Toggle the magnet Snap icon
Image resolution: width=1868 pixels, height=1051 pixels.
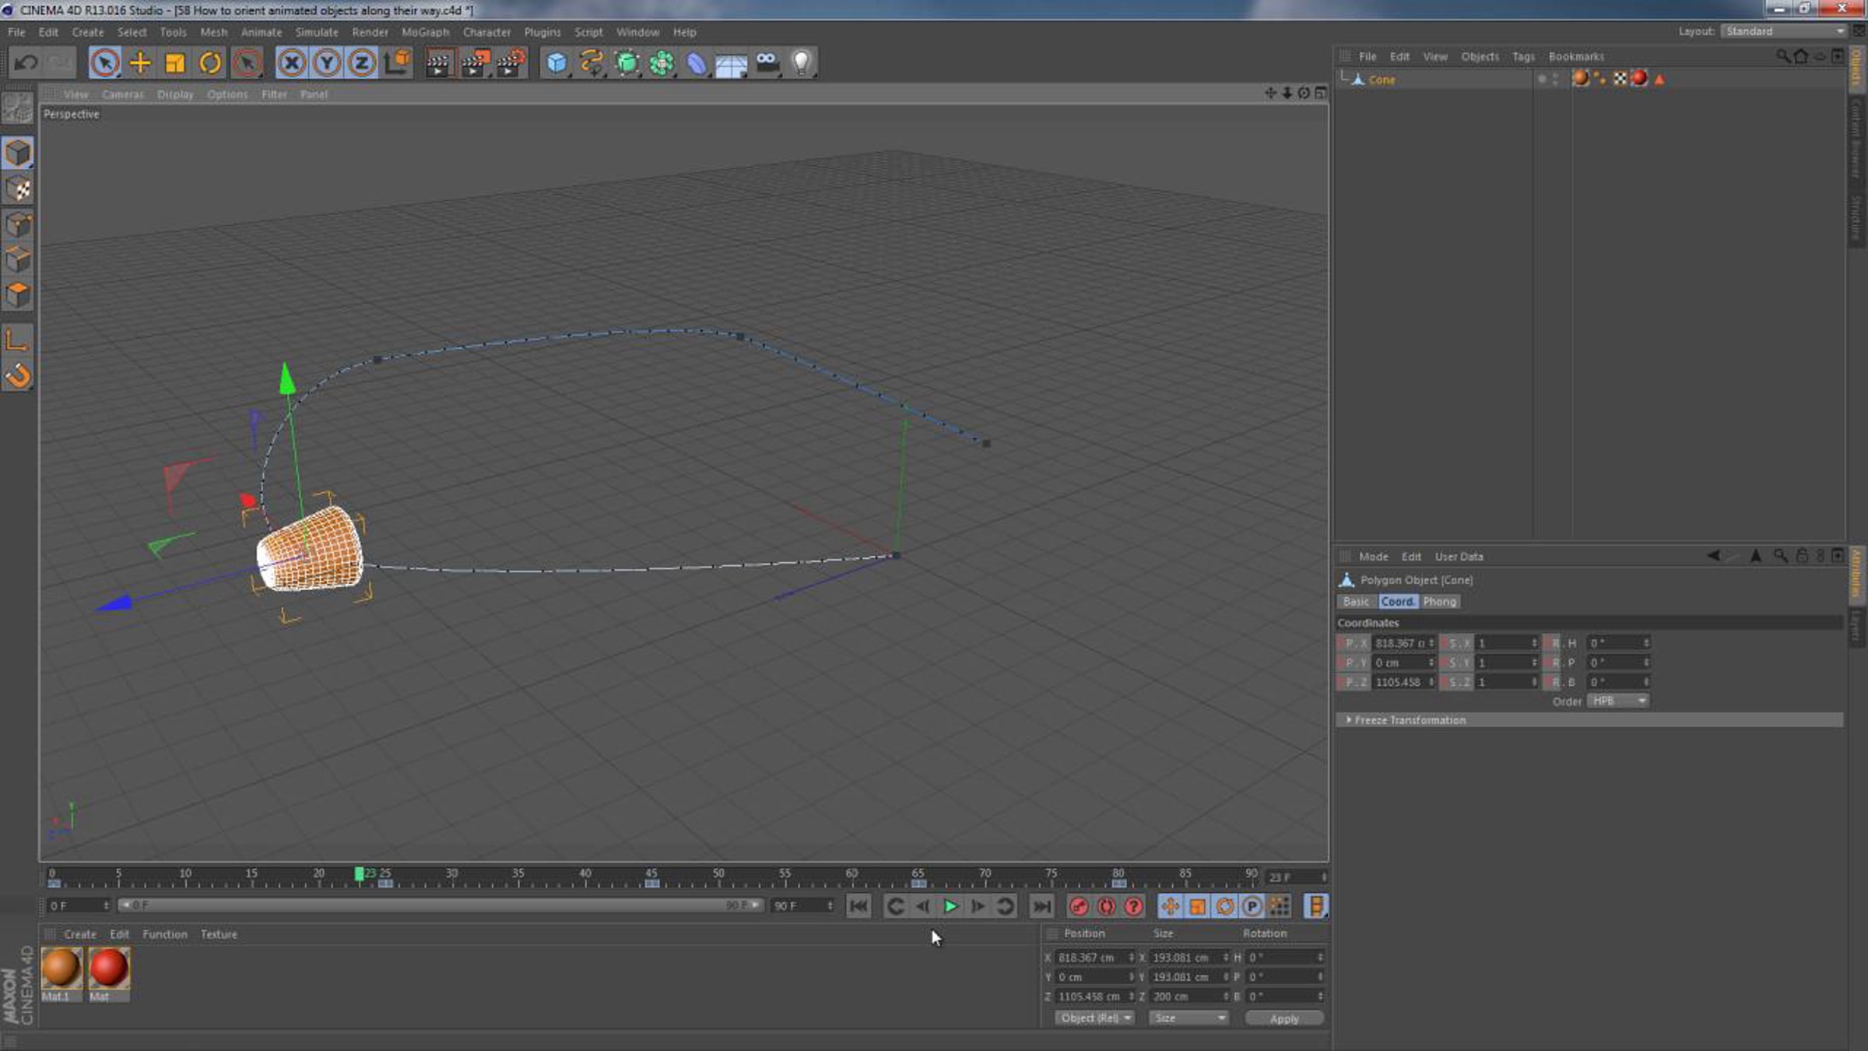click(x=17, y=376)
